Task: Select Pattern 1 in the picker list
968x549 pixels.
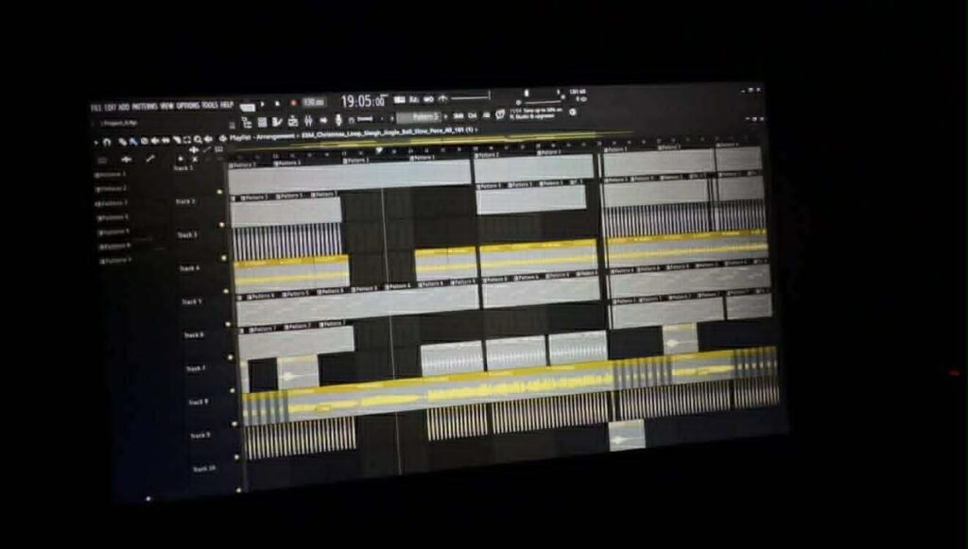Action: tap(112, 175)
